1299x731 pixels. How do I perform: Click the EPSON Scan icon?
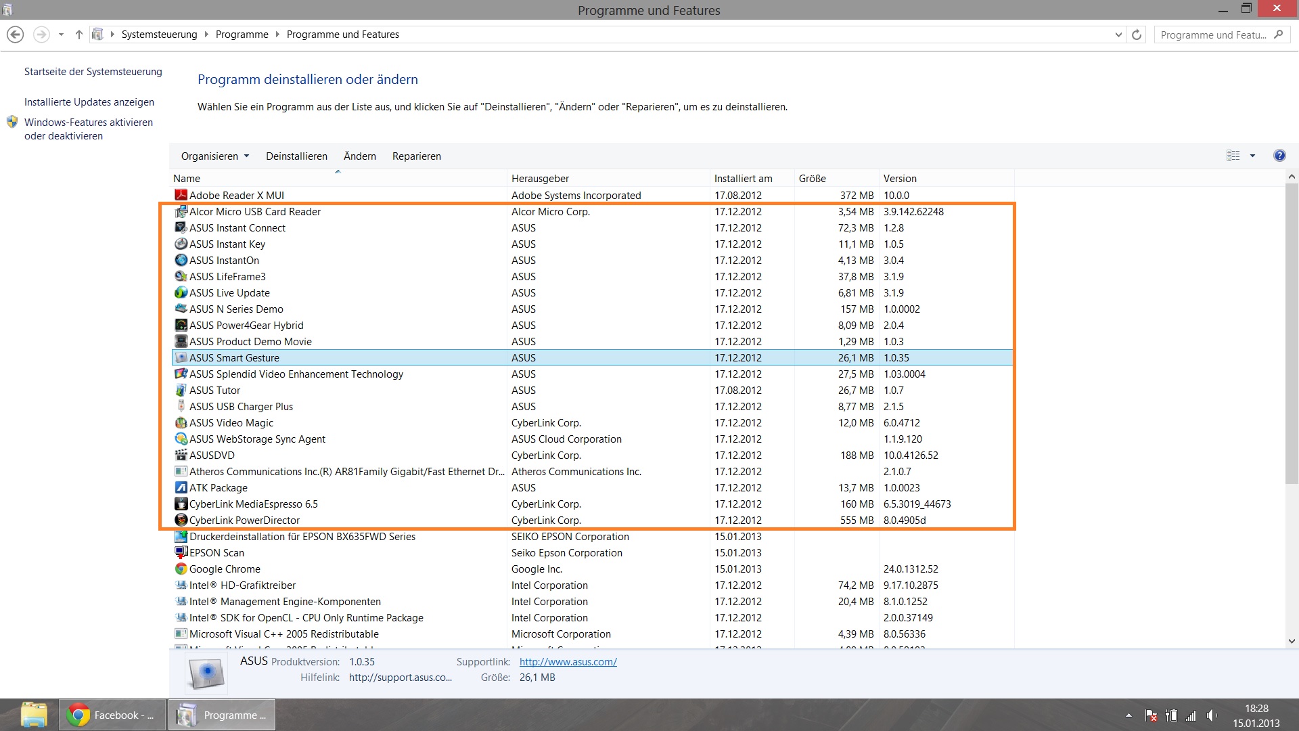pos(181,553)
